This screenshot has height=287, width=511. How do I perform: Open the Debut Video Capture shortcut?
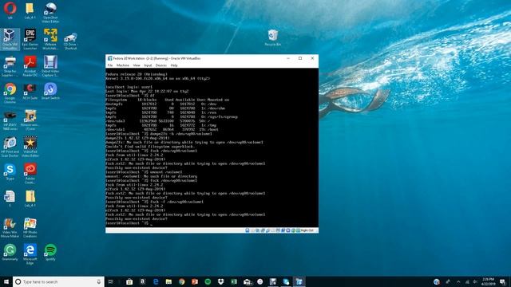tap(50, 66)
